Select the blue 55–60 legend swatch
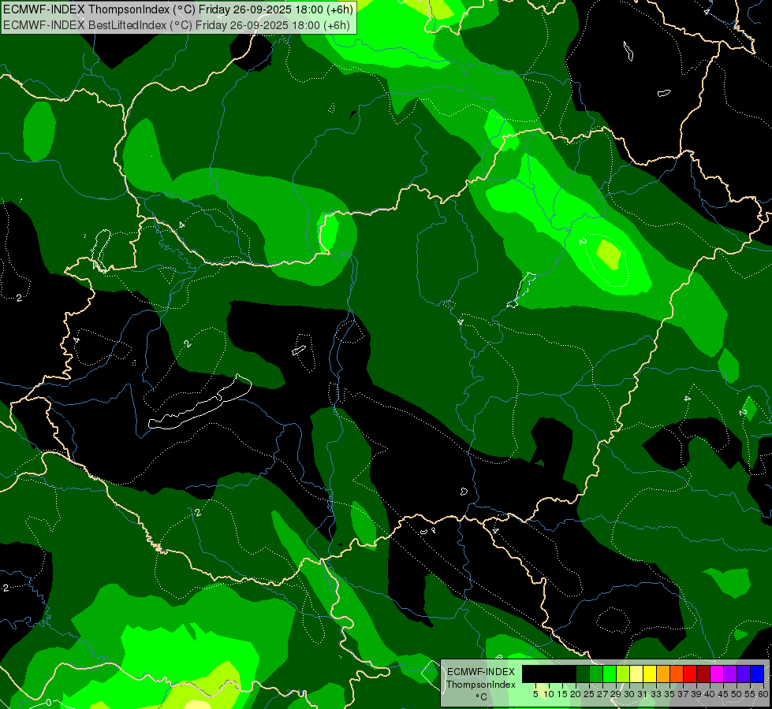 [756, 674]
